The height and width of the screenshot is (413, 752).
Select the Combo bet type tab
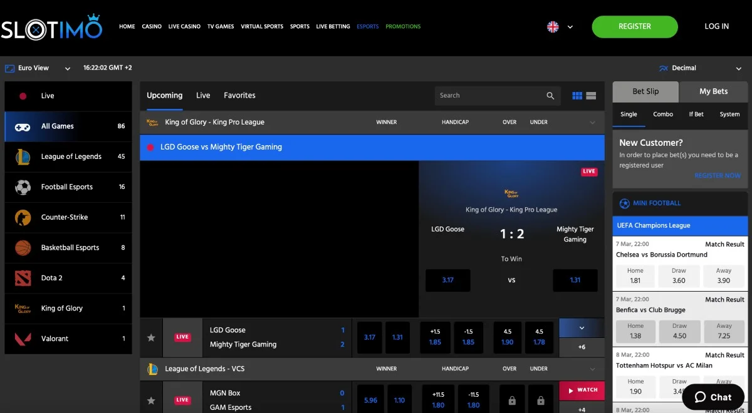pos(663,115)
